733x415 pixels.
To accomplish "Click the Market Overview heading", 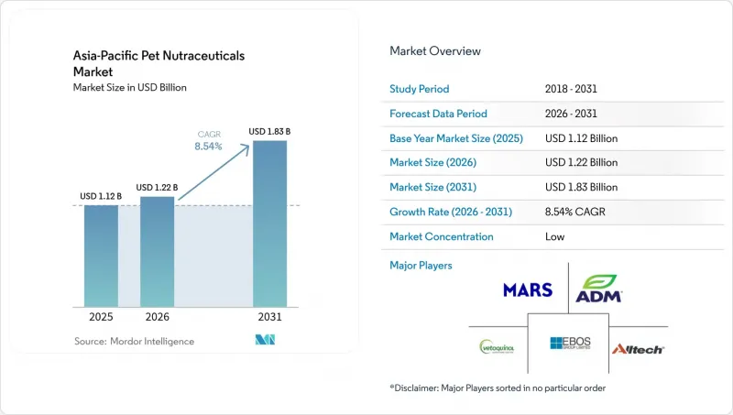I will pyautogui.click(x=435, y=51).
